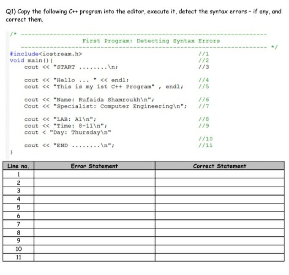Click the "First Program: Detecting Syntax Errors" heading

[x=151, y=41]
